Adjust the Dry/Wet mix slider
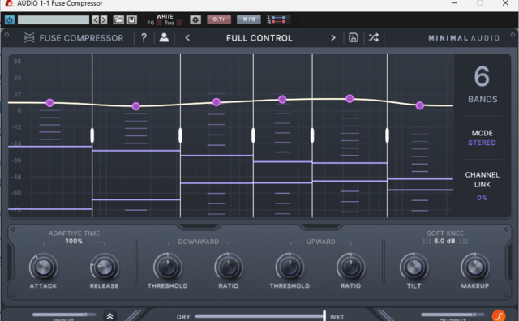Viewport: 519px width, 321px height. (x=260, y=315)
